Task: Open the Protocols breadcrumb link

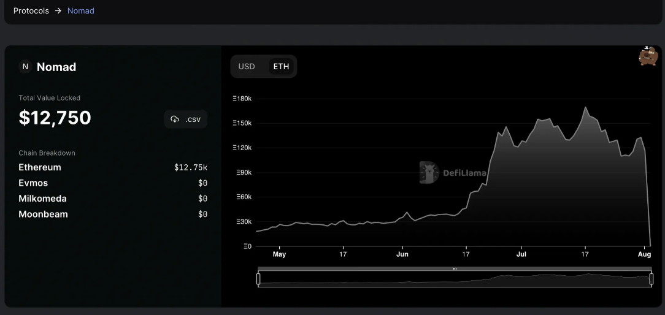Action: coord(31,11)
